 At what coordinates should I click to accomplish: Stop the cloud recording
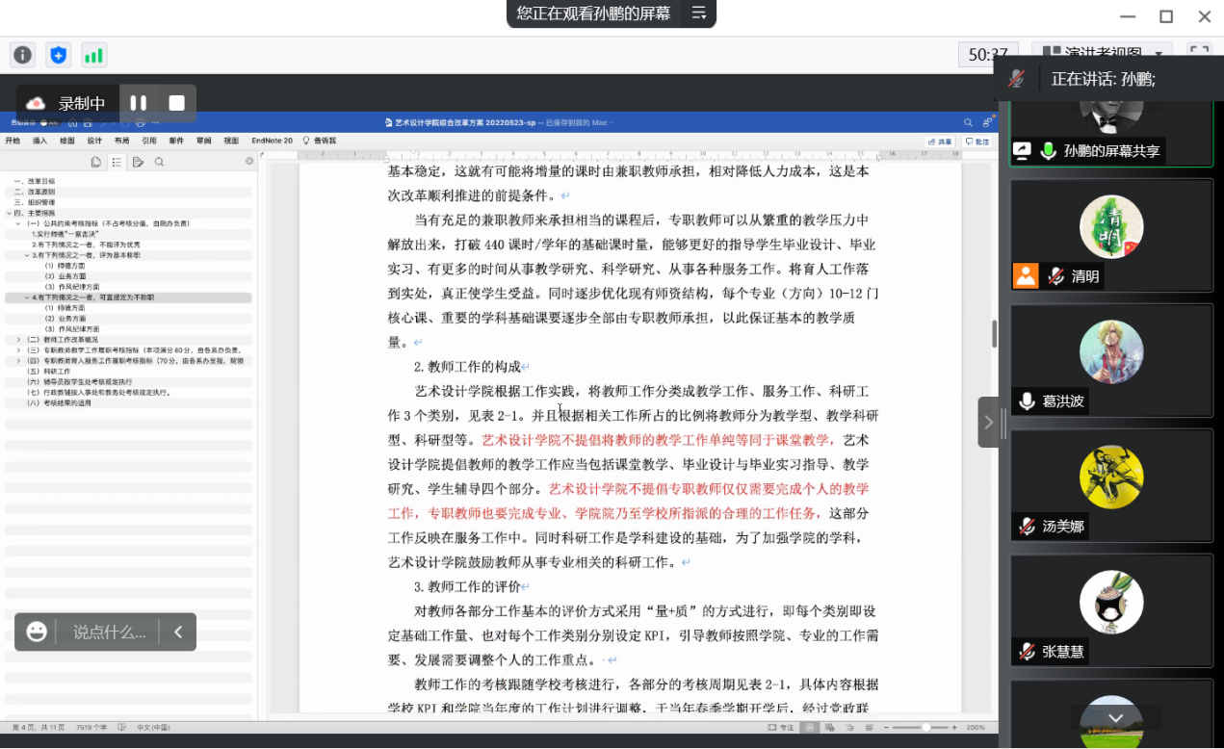(176, 103)
